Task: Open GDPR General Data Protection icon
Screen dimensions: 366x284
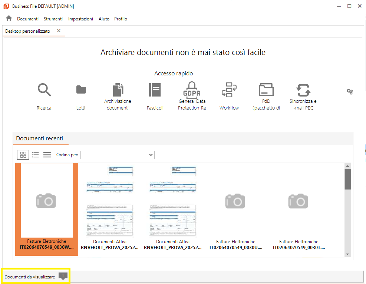Action: (x=192, y=89)
